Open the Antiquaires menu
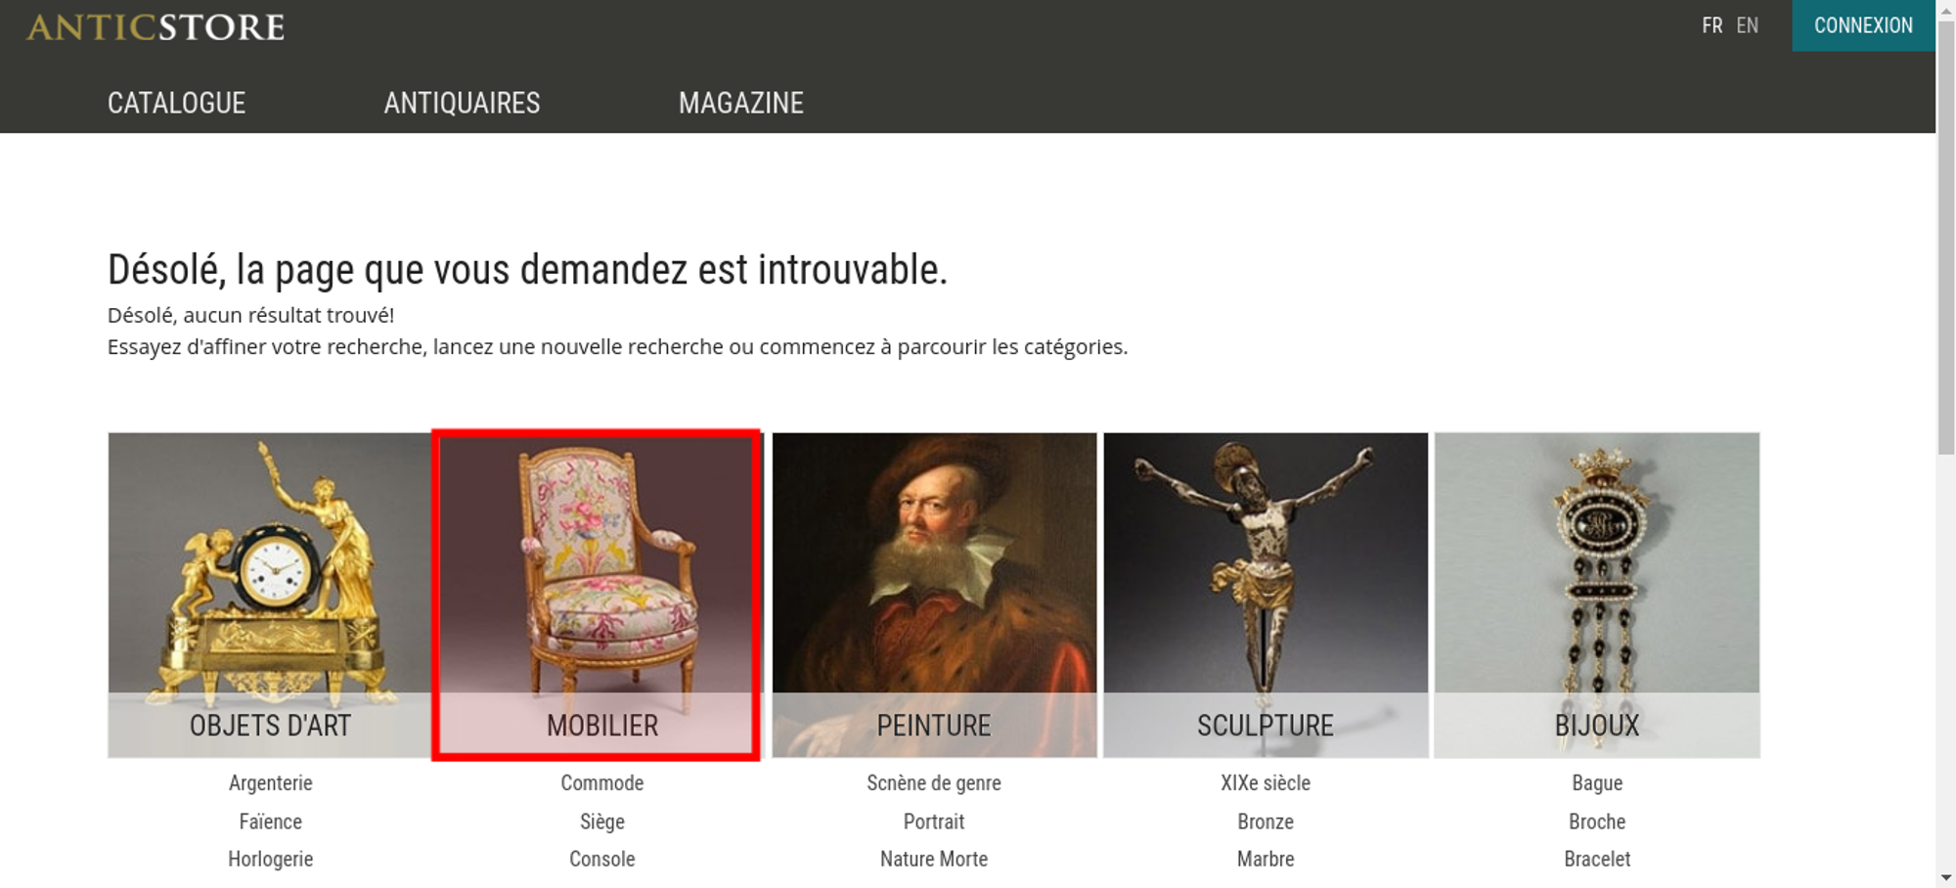This screenshot has width=1956, height=888. point(462,103)
